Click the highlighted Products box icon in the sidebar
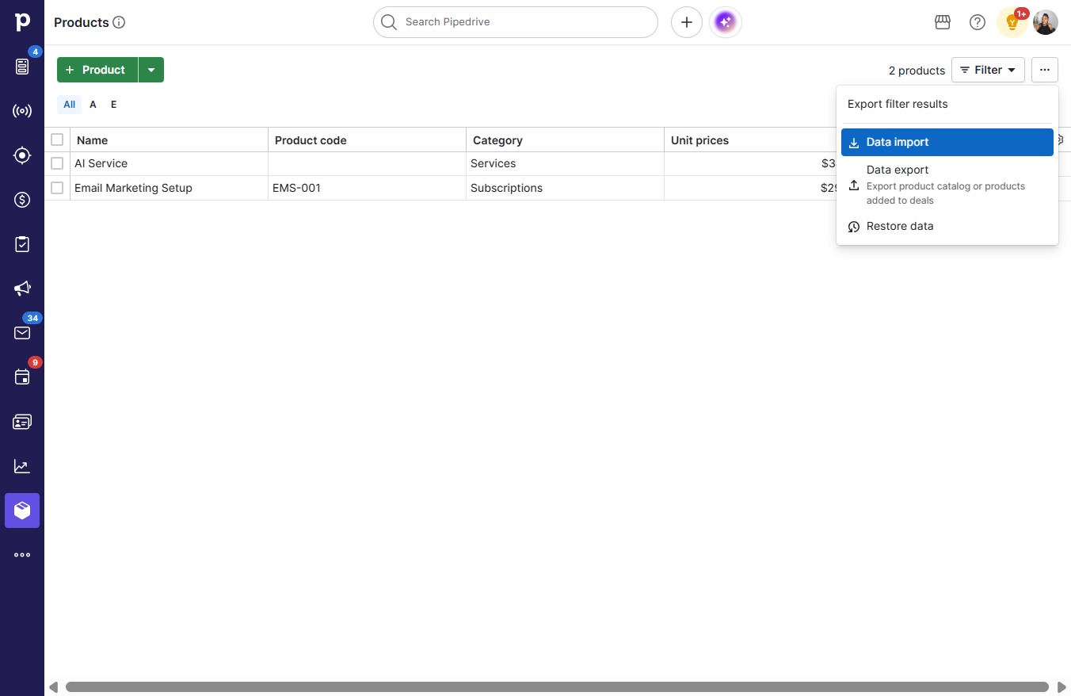This screenshot has height=696, width=1071. click(x=22, y=511)
